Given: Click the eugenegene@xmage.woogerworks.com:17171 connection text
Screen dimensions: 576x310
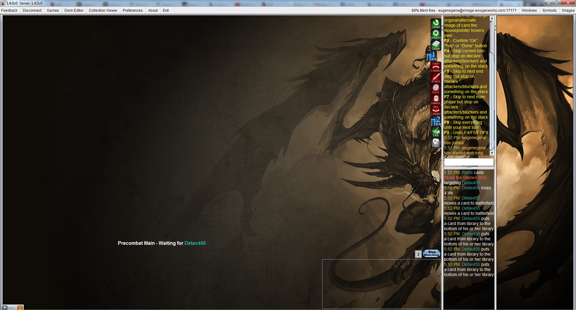Looking at the screenshot, I should tap(477, 11).
